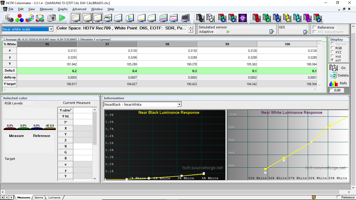Select the 98 % White column header

tap(167, 44)
